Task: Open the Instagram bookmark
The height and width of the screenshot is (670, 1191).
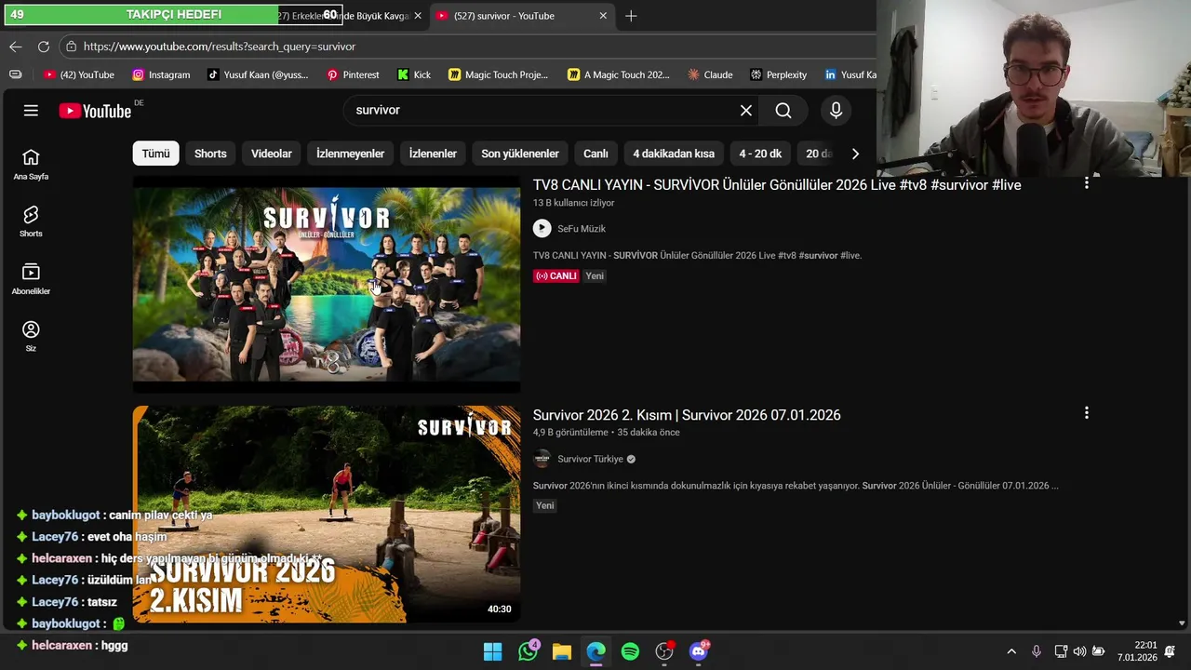Action: point(161,74)
